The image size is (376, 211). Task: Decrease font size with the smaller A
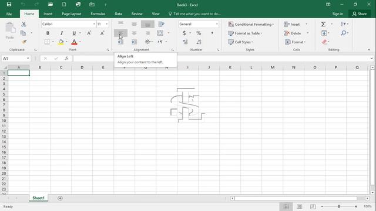tap(102, 33)
